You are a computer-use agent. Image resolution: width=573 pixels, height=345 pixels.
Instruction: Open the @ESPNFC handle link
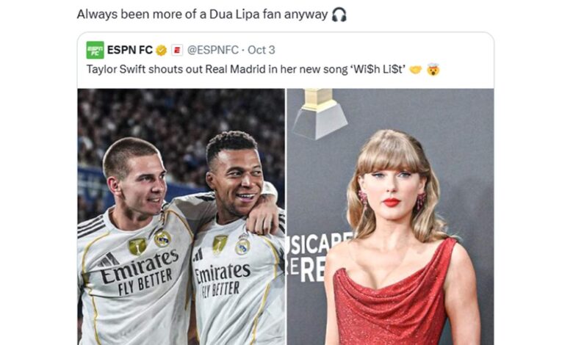pyautogui.click(x=213, y=51)
